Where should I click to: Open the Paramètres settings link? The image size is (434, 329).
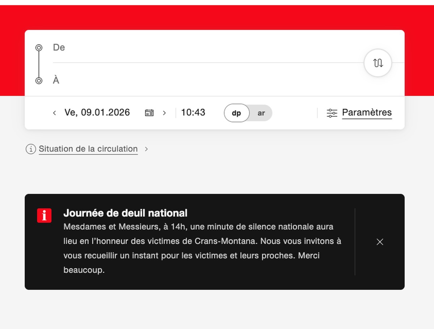(x=367, y=113)
